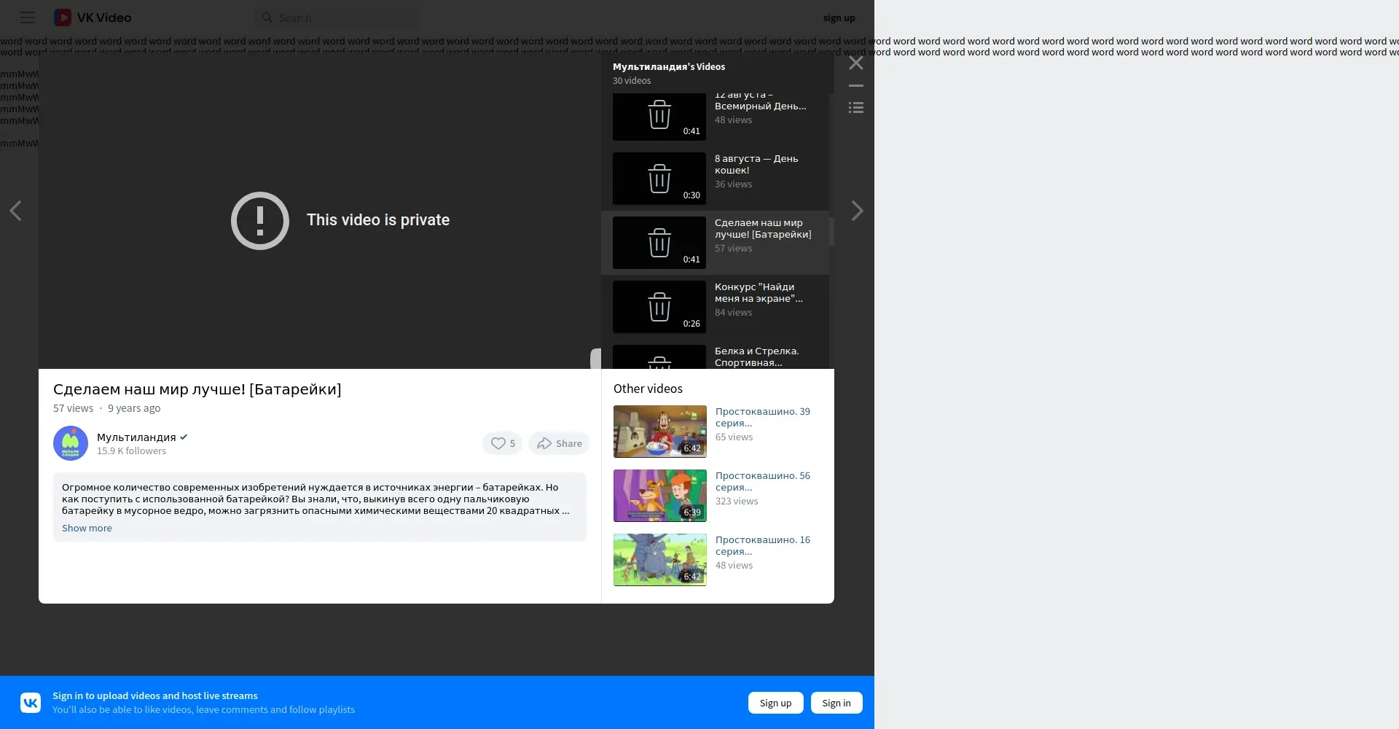Click the search magnifier icon
This screenshot has width=1399, height=729.
[267, 17]
